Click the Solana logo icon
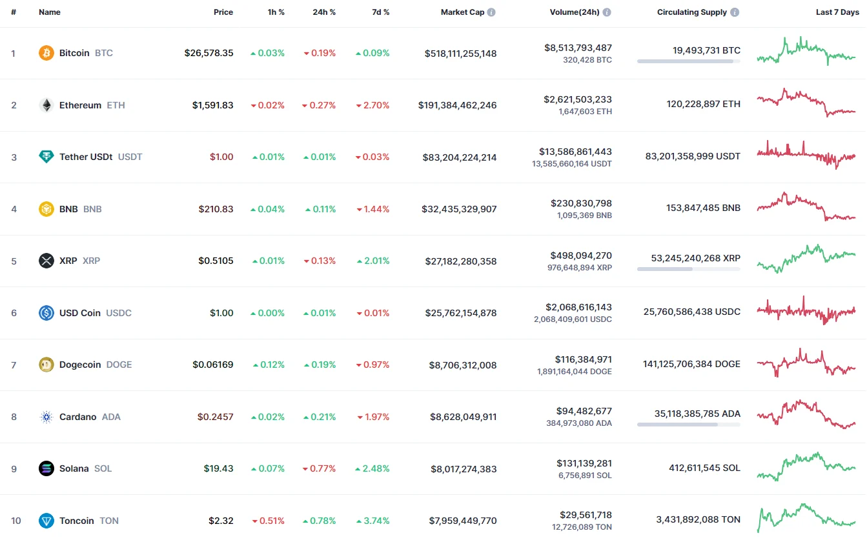 [x=46, y=468]
